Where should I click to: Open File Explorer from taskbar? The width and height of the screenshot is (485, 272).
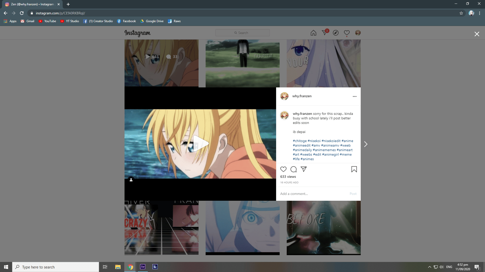point(118,267)
